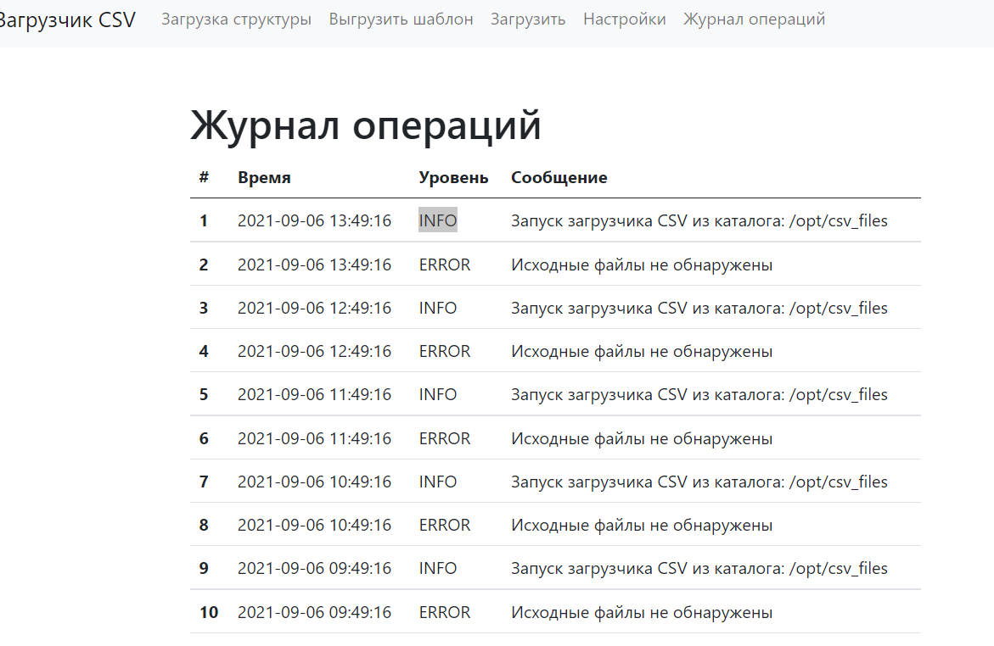Click the Журнал операций page heading
Image resolution: width=994 pixels, height=646 pixels.
(365, 124)
